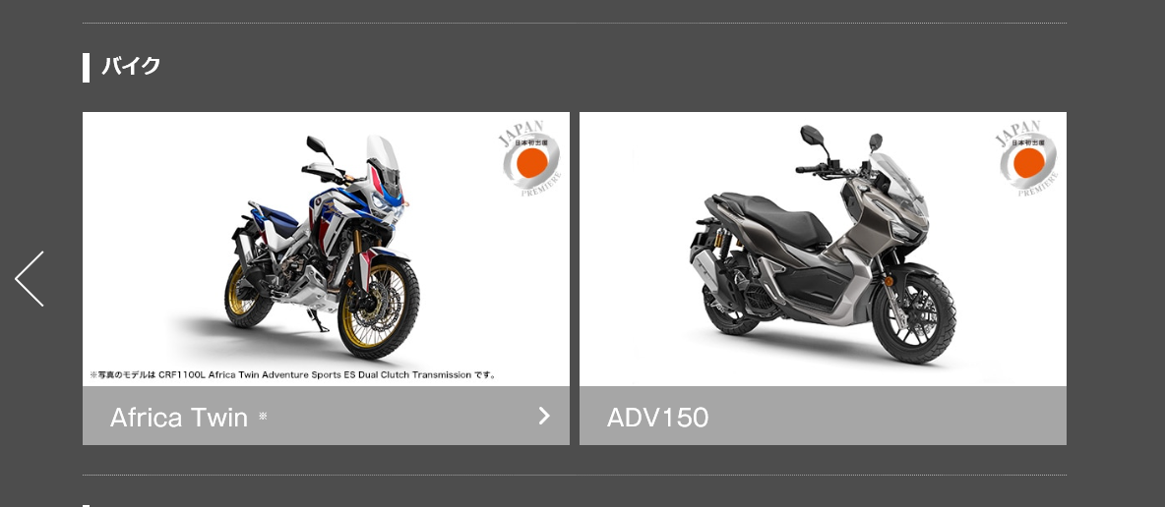
Task: Click the previous slide arrow on the left edge
Action: pyautogui.click(x=29, y=278)
